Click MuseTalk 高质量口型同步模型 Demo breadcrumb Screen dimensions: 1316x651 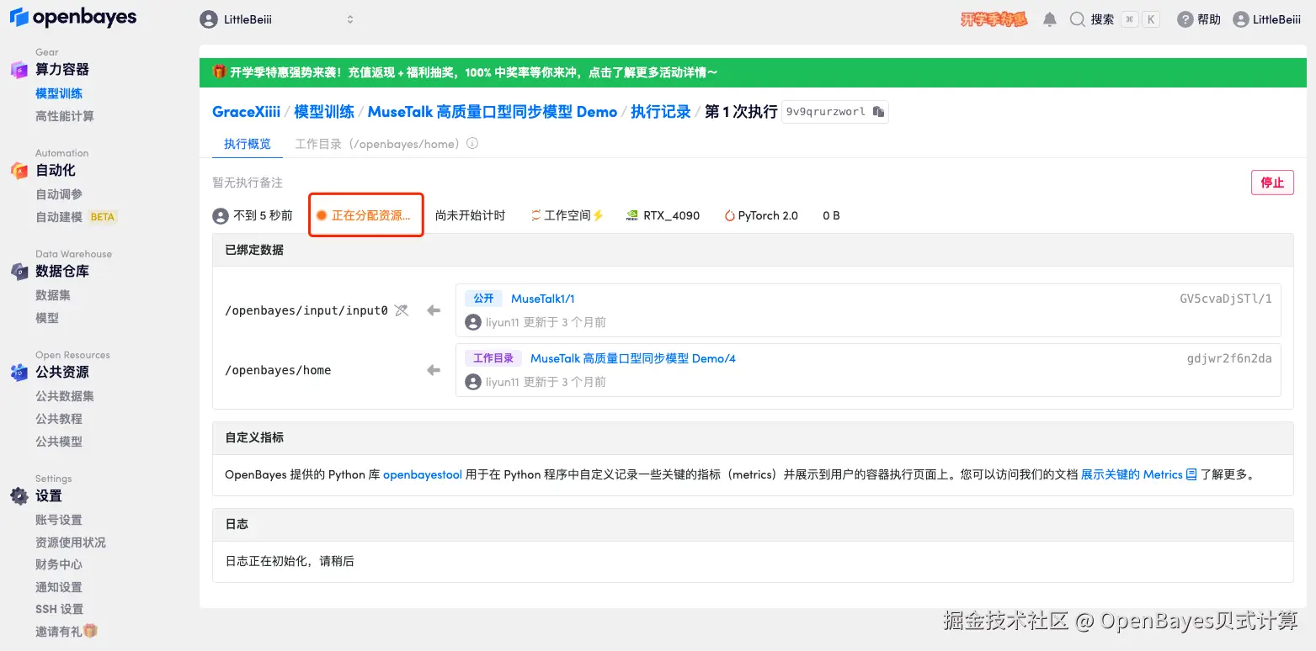pos(493,112)
